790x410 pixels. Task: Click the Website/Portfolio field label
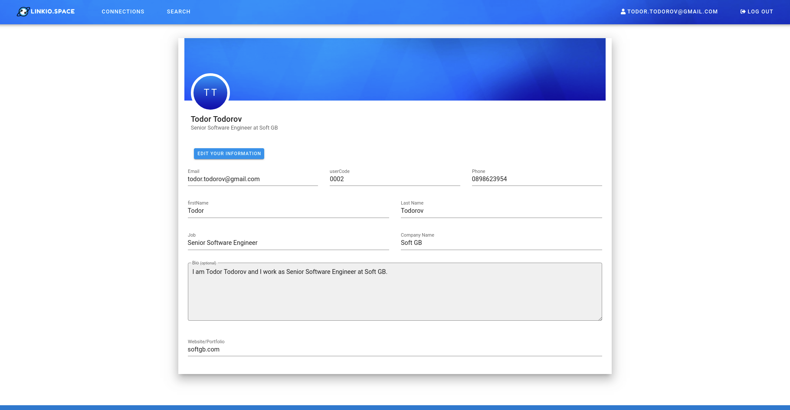tap(206, 342)
